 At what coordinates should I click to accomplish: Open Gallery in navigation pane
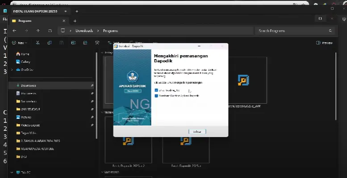coord(23,62)
